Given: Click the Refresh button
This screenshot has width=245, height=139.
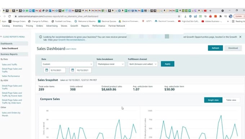Looking at the screenshot, I should [215, 48].
